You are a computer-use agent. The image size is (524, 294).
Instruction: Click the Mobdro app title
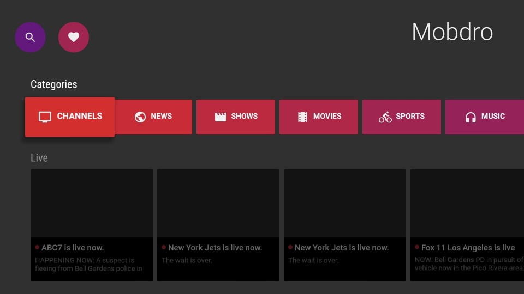[452, 32]
